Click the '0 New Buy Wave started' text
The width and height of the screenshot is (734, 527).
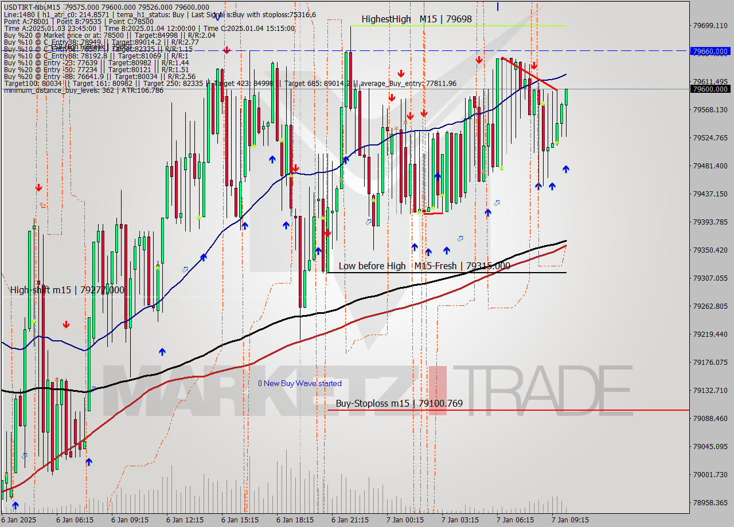point(299,383)
